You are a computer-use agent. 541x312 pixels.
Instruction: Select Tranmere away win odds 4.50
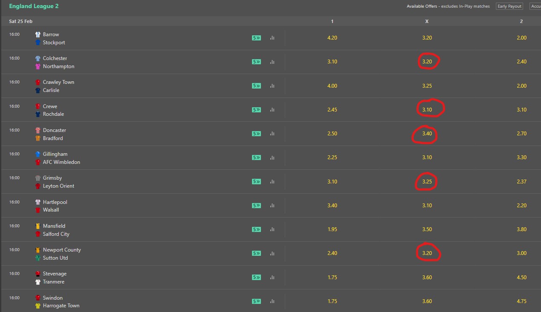[521, 278]
